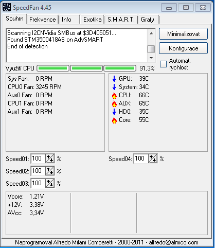Click the Speed04 up/down spinner arrows

153,158
